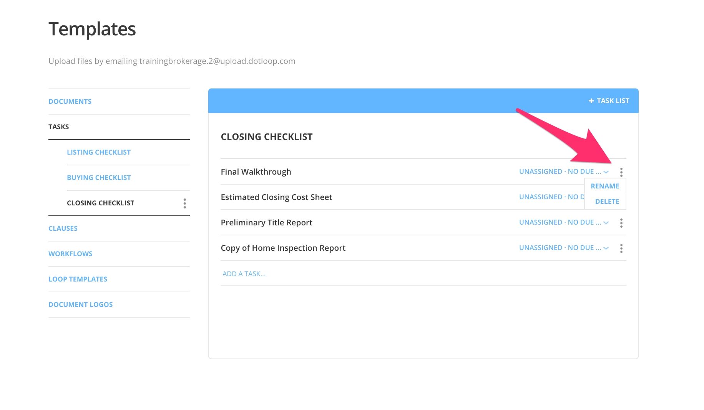Open the Closing Checklist sidebar options menu
The height and width of the screenshot is (410, 704).
pyautogui.click(x=184, y=203)
